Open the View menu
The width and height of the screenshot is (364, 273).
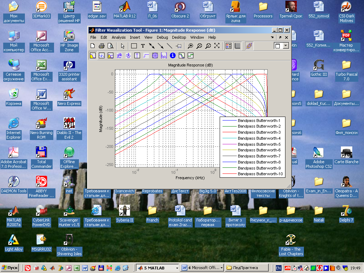tap(148, 37)
